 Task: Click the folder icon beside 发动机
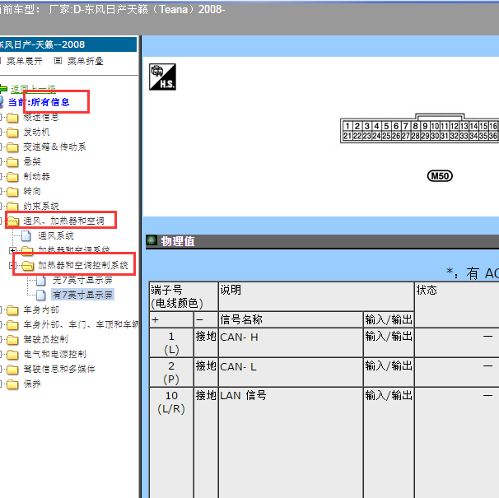click(x=12, y=133)
